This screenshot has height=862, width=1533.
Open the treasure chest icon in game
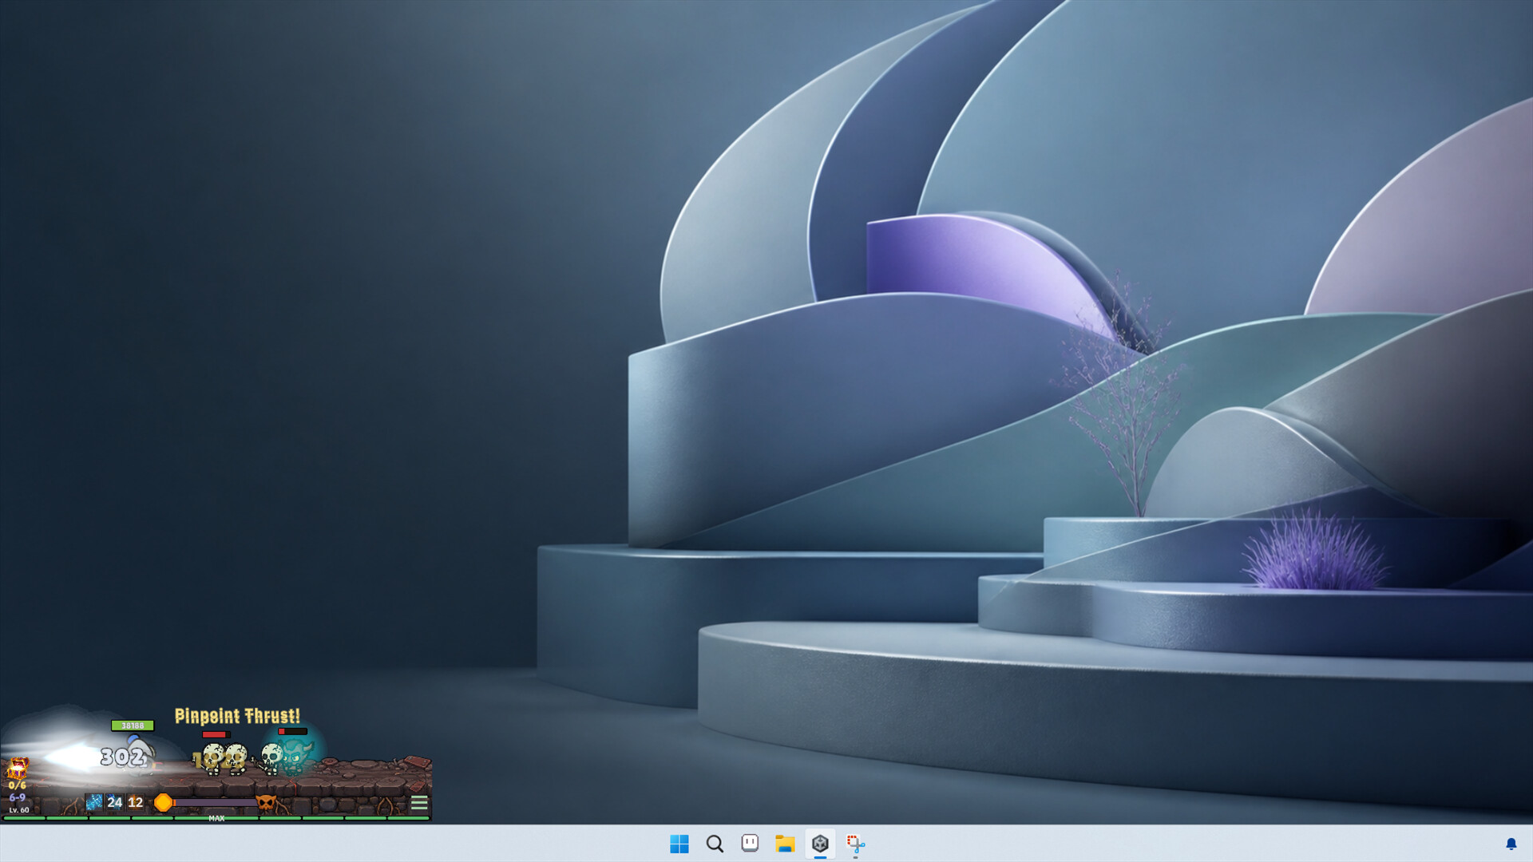[x=18, y=768]
